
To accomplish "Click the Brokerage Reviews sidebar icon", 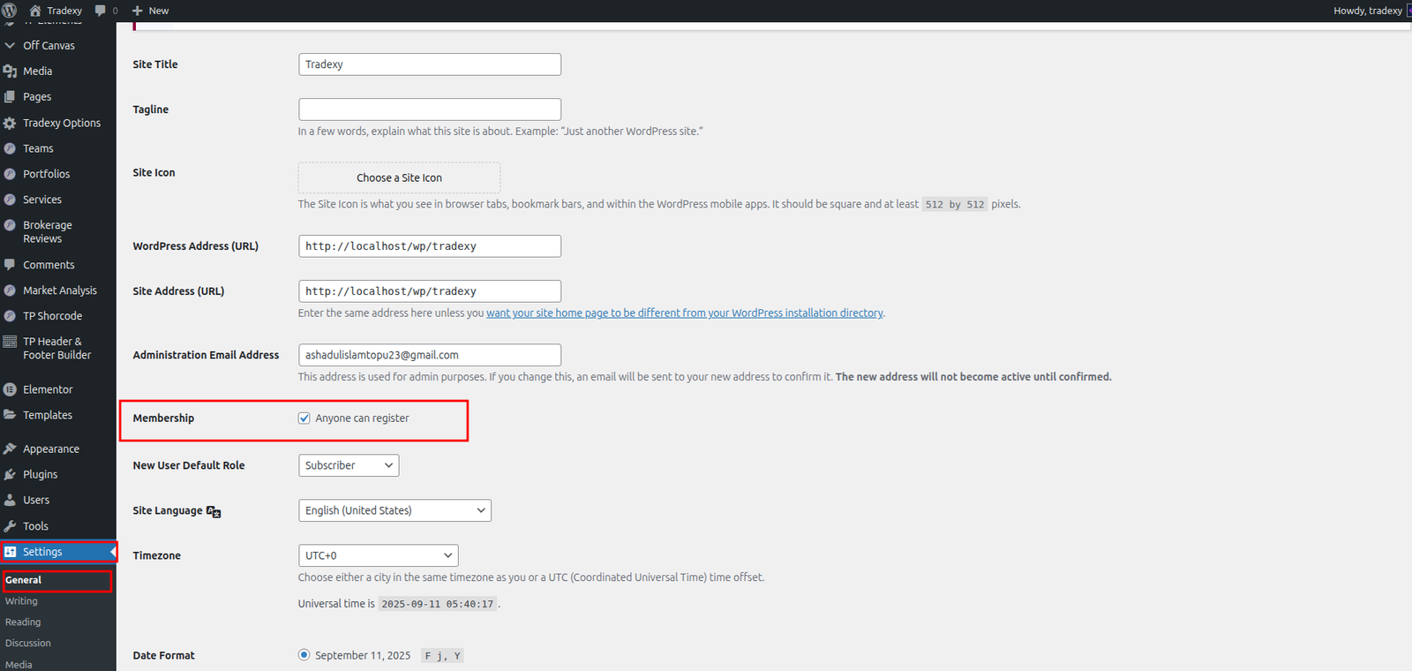I will tap(10, 225).
